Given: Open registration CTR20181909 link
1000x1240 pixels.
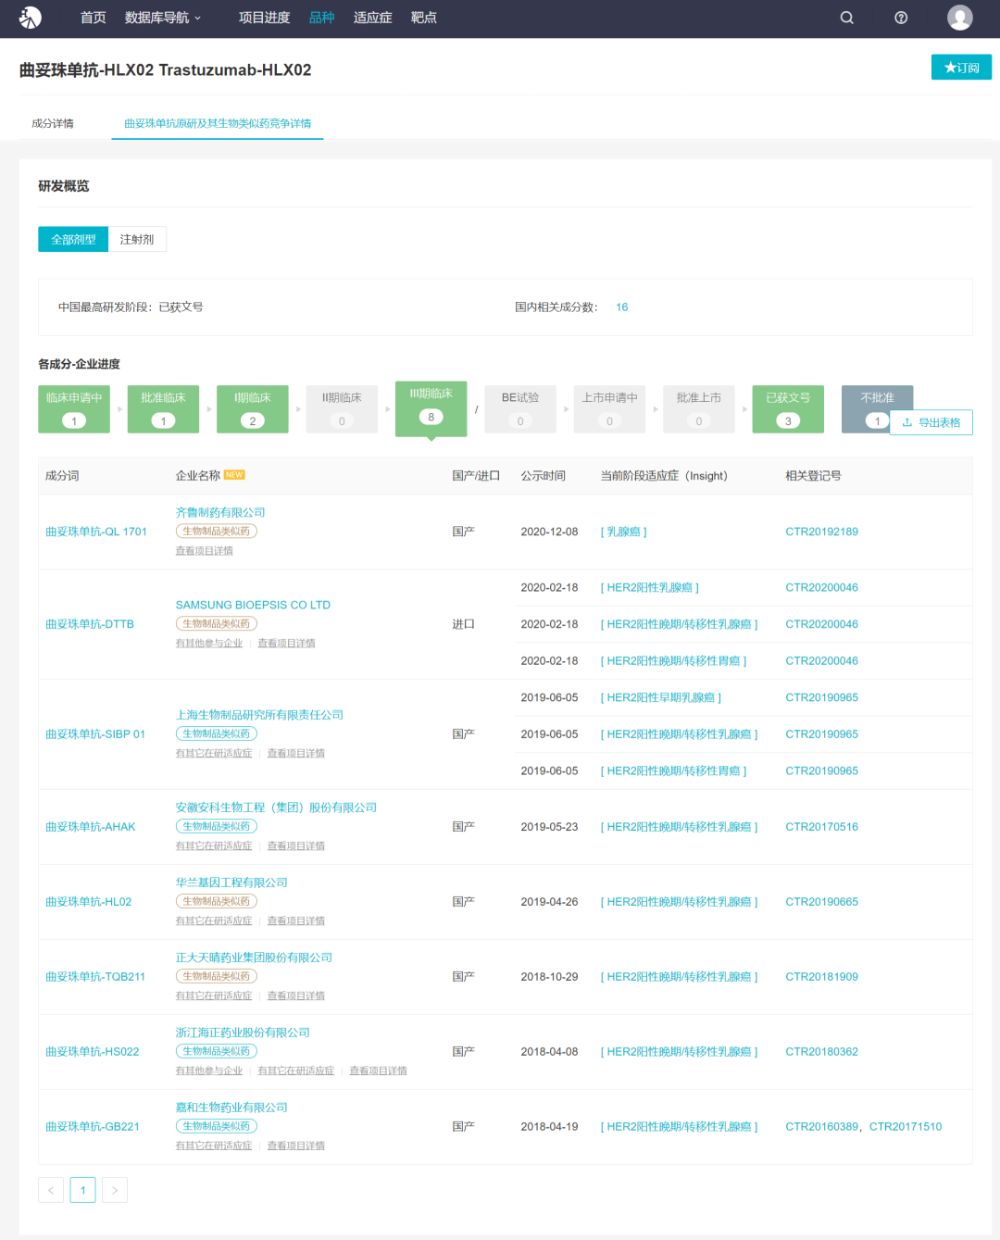Looking at the screenshot, I should pyautogui.click(x=821, y=977).
